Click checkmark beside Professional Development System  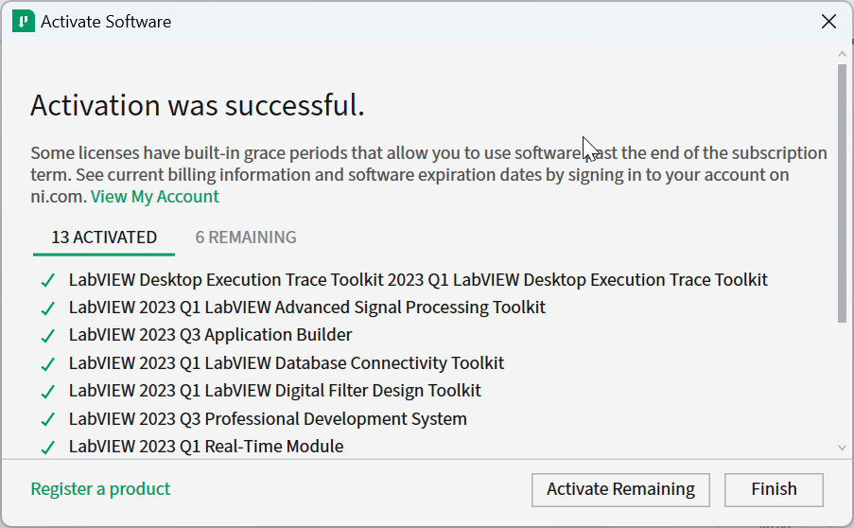[x=48, y=419]
